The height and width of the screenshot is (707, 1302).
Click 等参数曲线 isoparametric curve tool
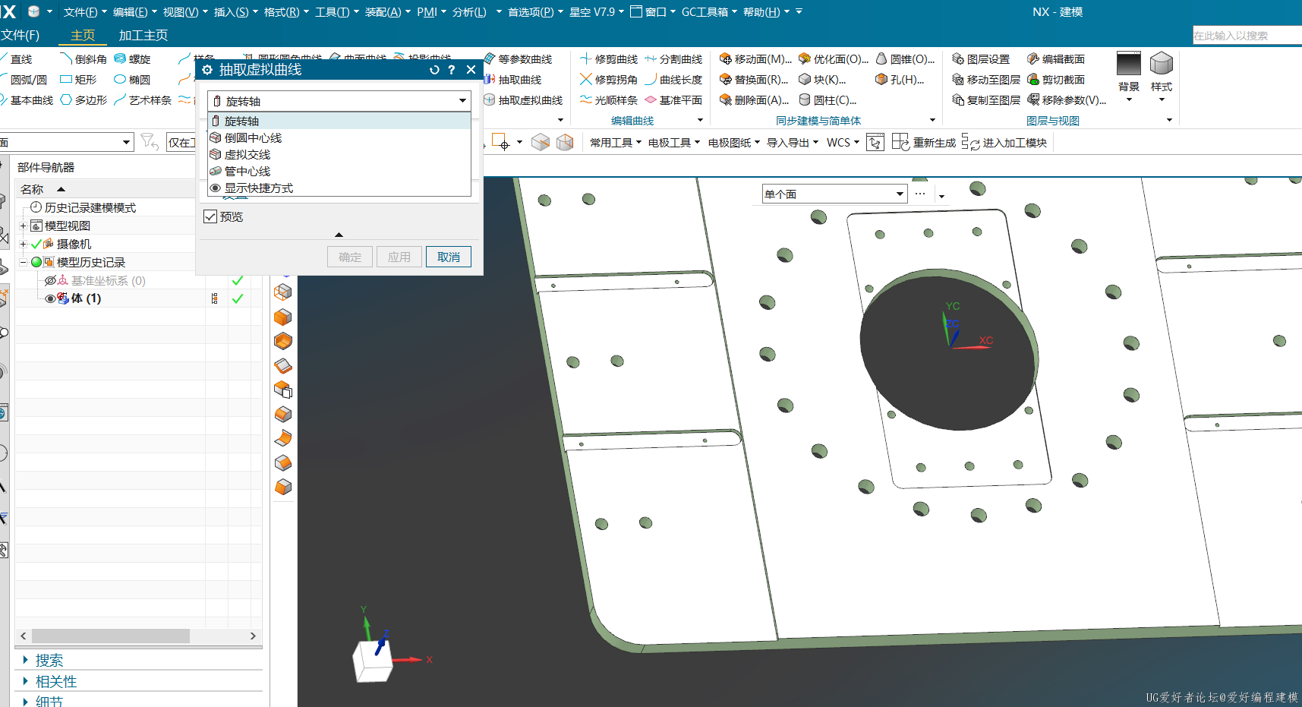(518, 59)
